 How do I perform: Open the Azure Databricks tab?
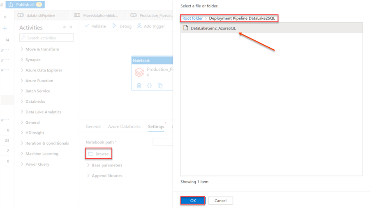(x=124, y=127)
